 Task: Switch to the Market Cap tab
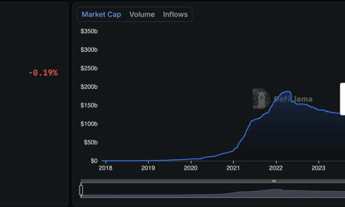tap(101, 14)
